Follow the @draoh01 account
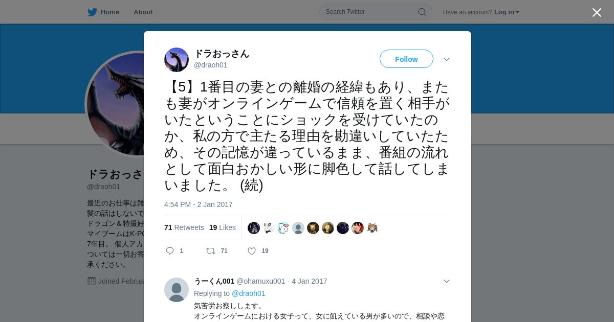 point(406,59)
